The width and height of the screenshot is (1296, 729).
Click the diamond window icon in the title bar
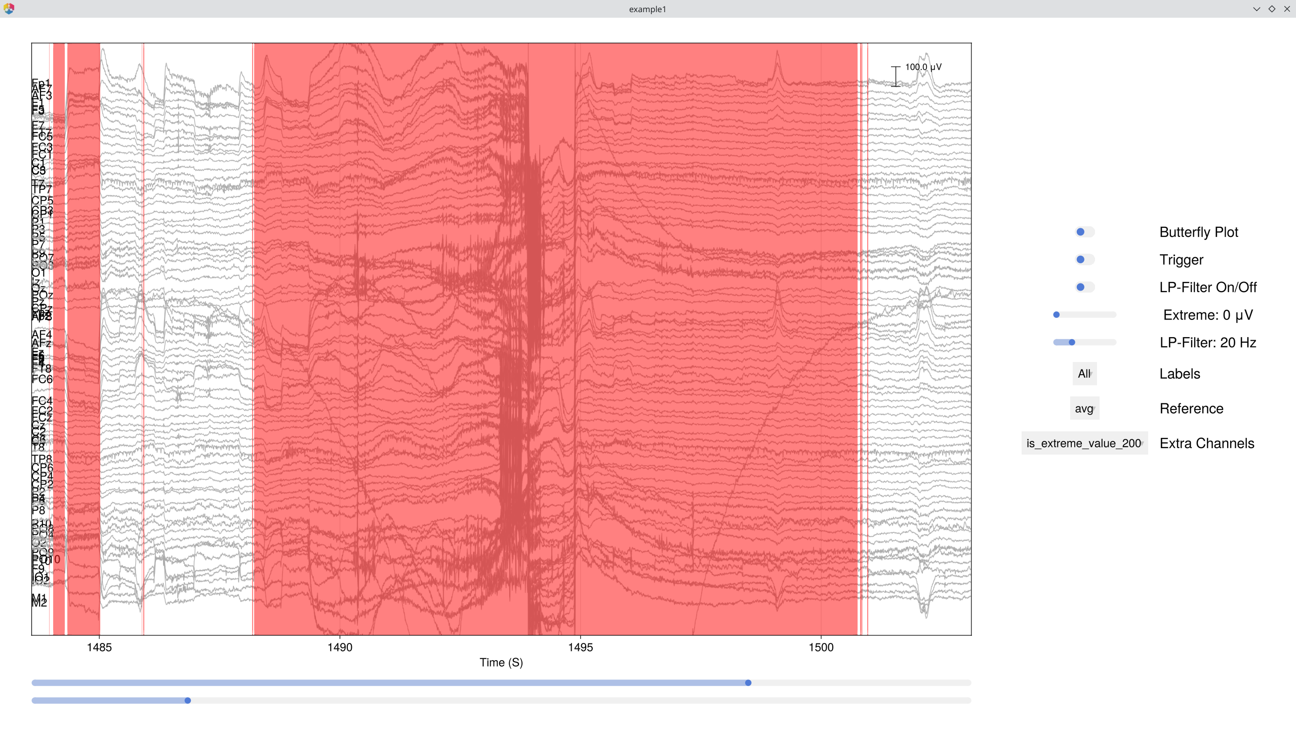pyautogui.click(x=1272, y=9)
